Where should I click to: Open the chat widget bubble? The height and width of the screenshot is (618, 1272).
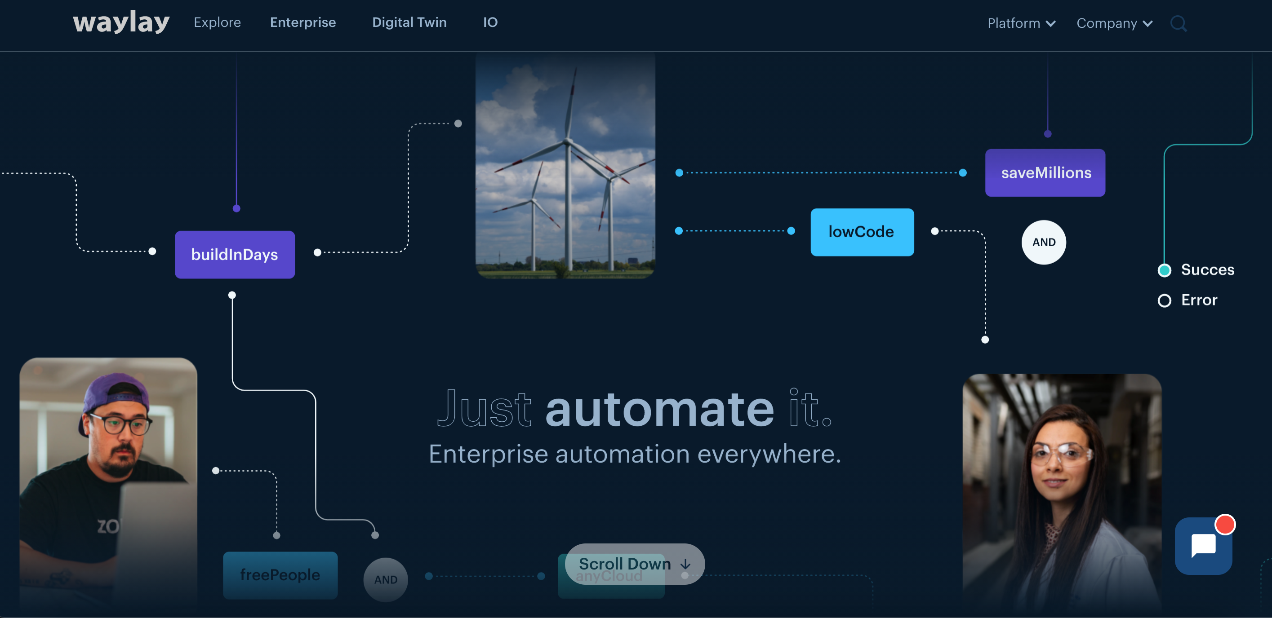pyautogui.click(x=1203, y=546)
